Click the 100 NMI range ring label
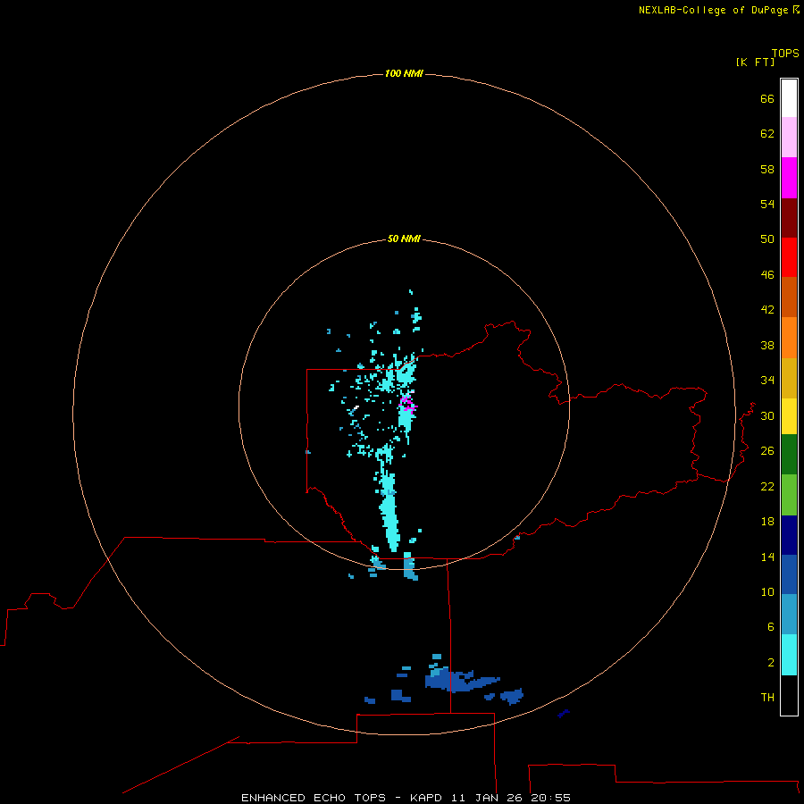This screenshot has width=804, height=804. 404,74
